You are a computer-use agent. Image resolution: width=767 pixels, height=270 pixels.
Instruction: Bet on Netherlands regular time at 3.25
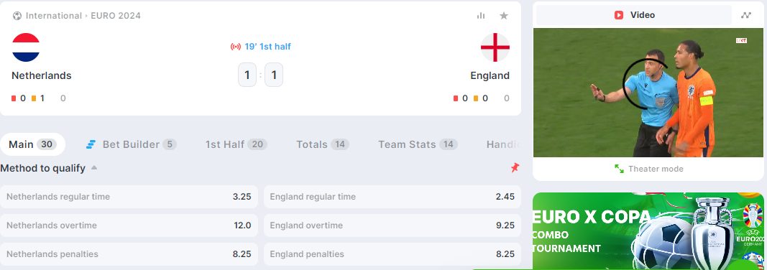click(129, 197)
